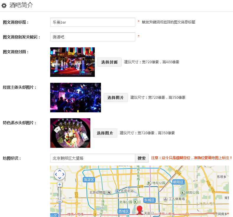
Task: Pan the map down with the arrow control
Action: point(60,178)
